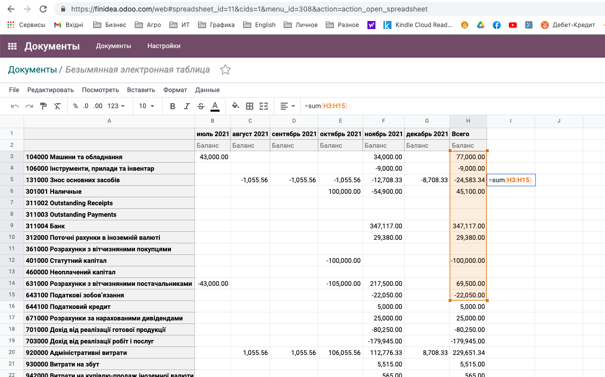Open the Посмотреть menu
Screen dimensions: 605x377
100,90
